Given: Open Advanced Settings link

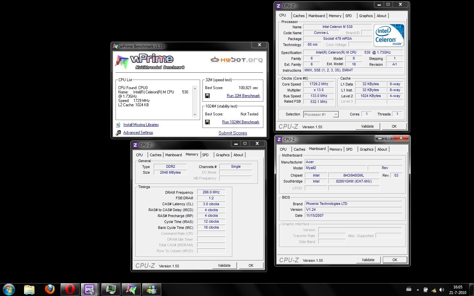Looking at the screenshot, I should coord(138,133).
